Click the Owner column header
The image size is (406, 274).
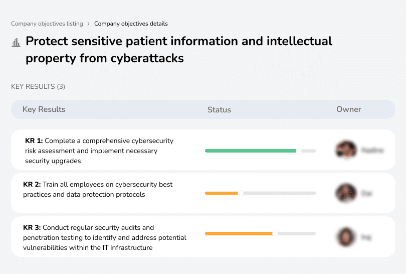click(348, 109)
